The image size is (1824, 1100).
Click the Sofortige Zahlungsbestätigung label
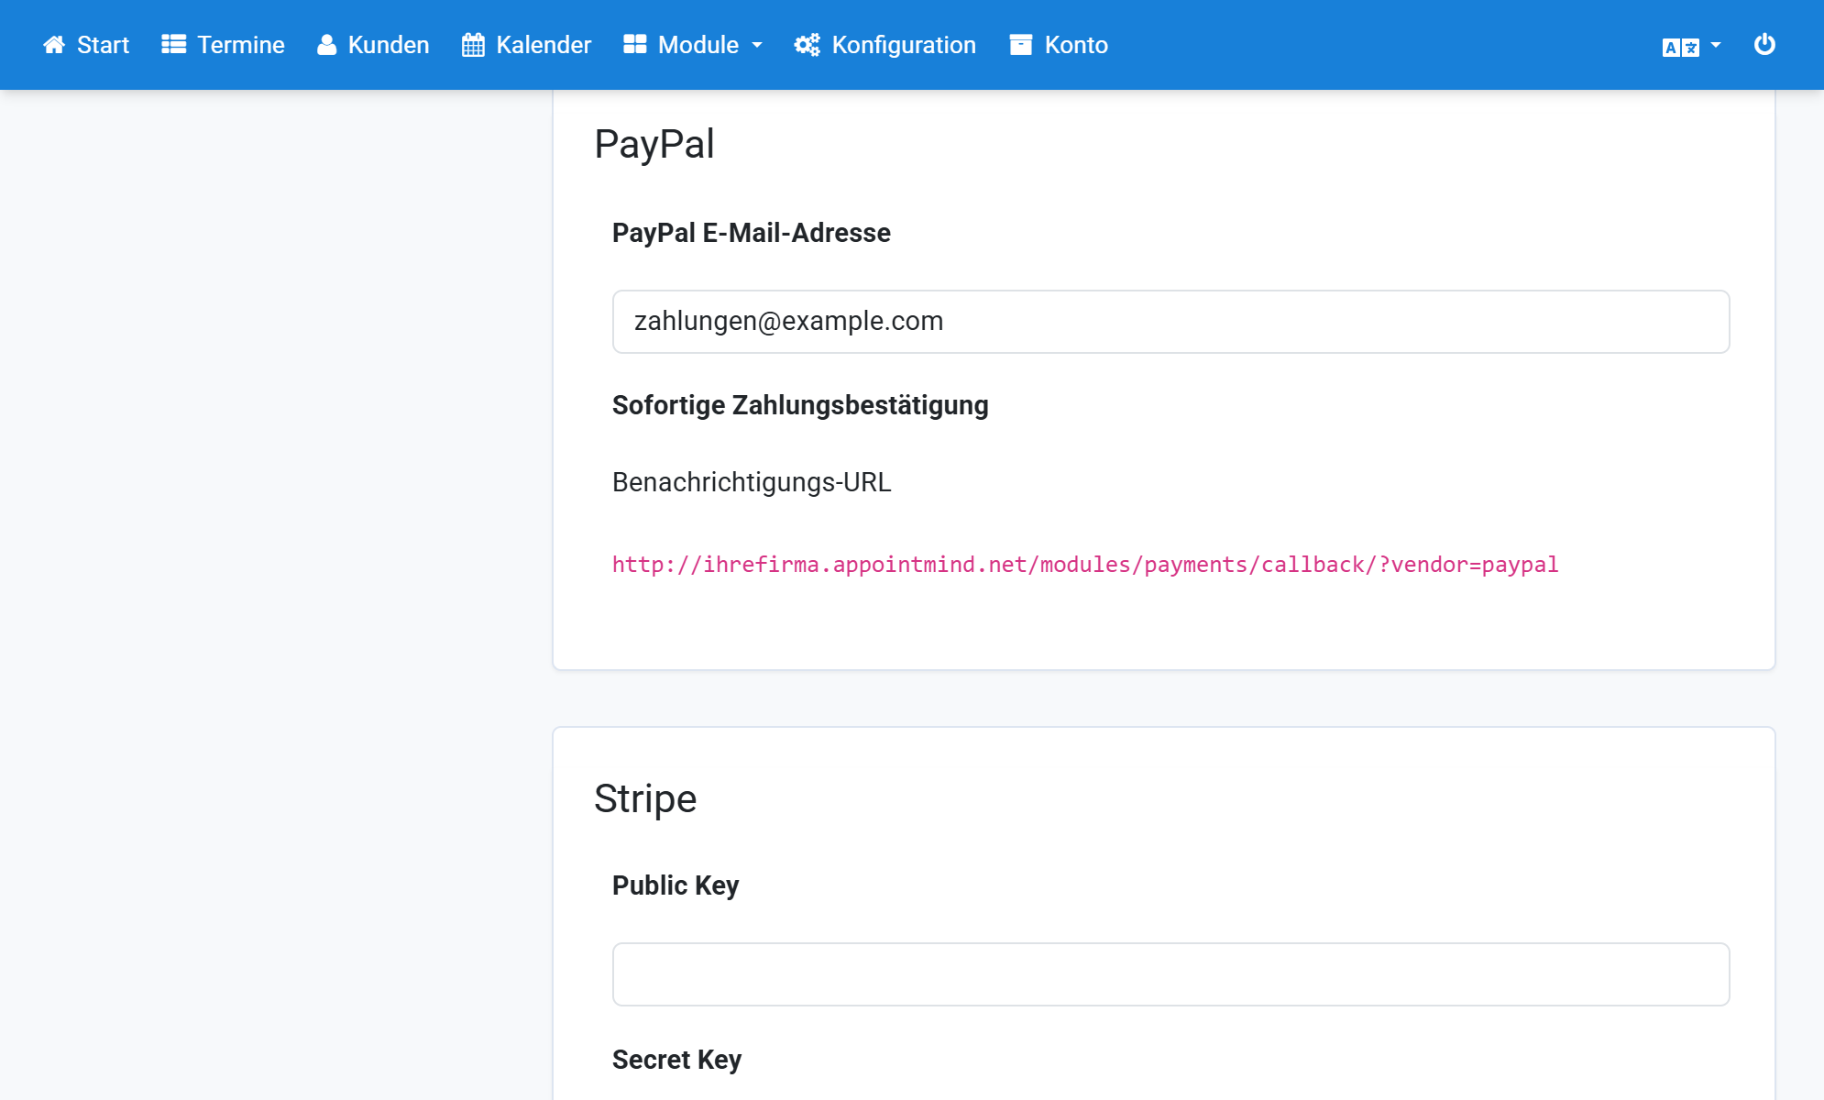[x=800, y=405]
